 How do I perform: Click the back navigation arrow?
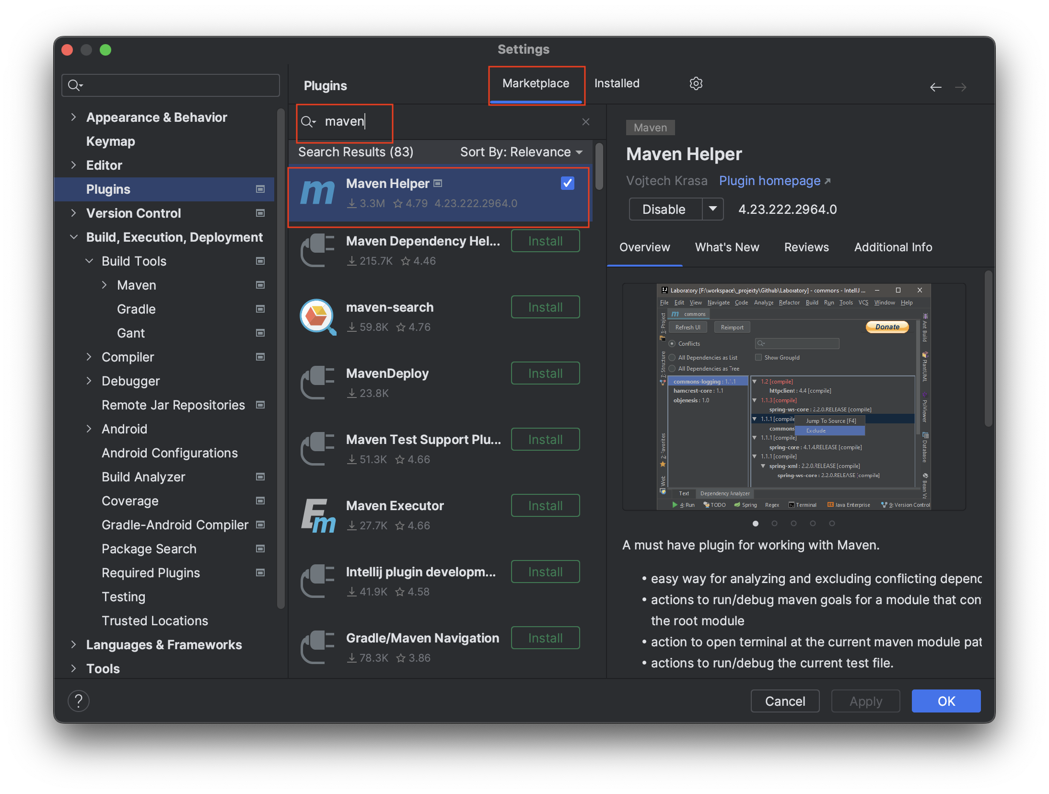point(935,87)
